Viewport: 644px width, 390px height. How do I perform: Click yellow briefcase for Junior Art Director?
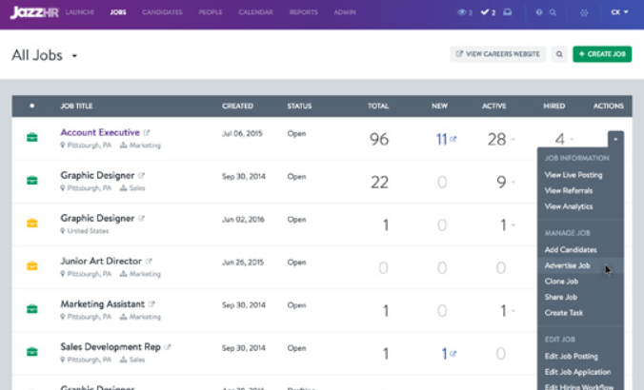pos(32,265)
